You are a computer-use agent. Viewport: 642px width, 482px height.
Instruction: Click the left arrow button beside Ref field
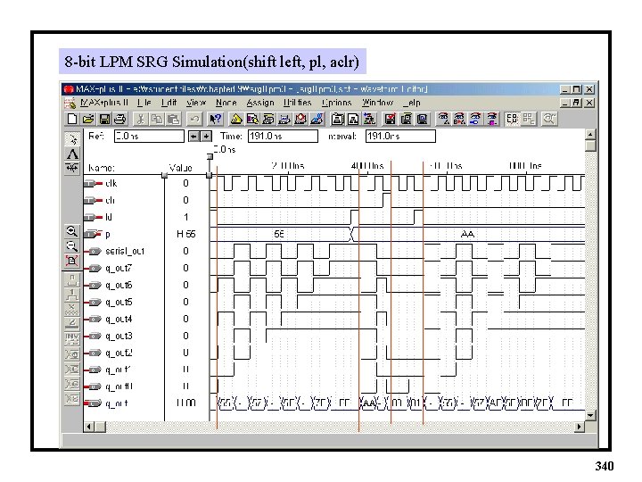(193, 137)
